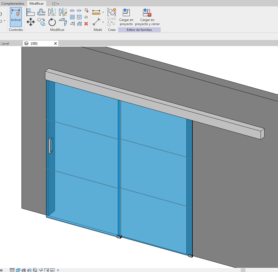This screenshot has width=278, height=272.
Task: Select the Align tool
Action: pyautogui.click(x=30, y=12)
